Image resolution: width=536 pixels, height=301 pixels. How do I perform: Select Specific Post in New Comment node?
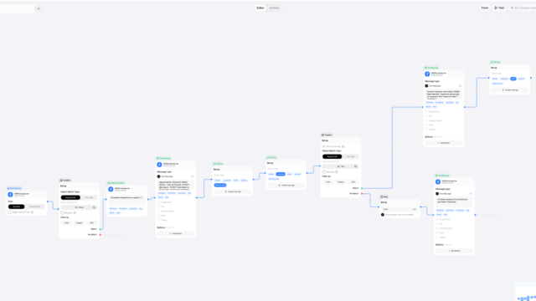(35, 207)
